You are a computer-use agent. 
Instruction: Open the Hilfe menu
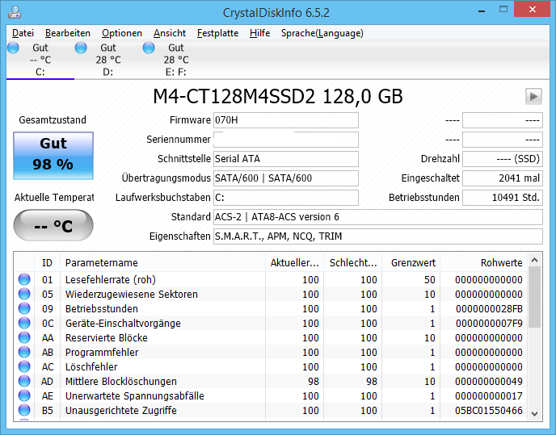259,33
